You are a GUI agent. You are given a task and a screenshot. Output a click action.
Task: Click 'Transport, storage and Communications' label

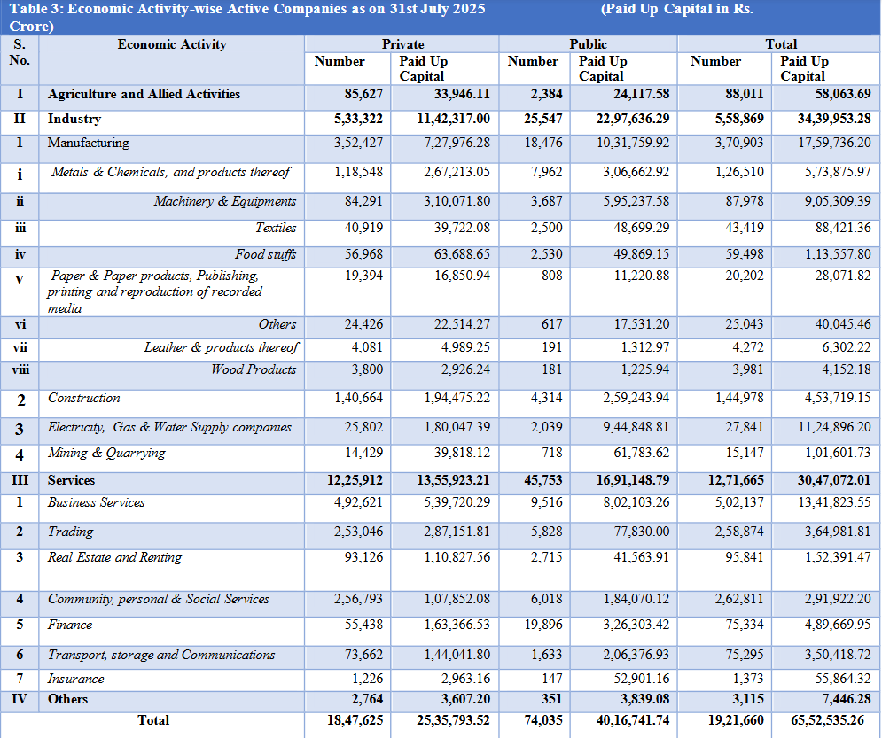point(160,655)
